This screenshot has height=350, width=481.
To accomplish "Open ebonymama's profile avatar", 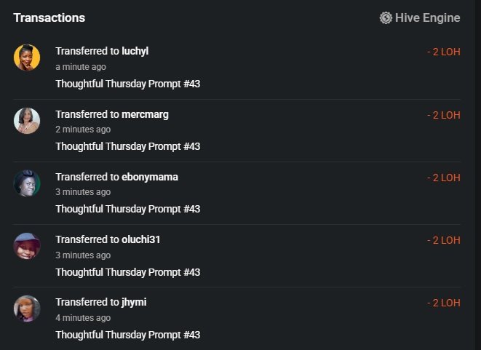I will coord(27,183).
